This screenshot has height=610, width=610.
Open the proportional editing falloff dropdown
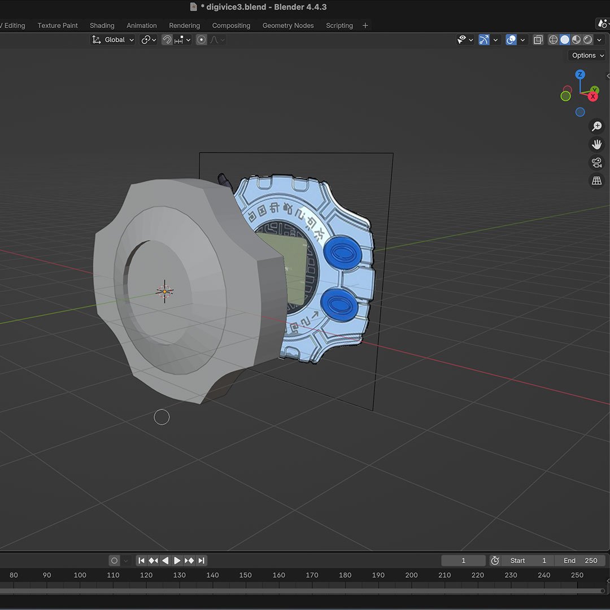coord(217,40)
